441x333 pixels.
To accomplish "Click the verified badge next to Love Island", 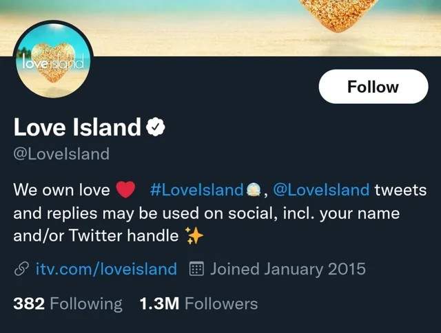I will pos(156,127).
